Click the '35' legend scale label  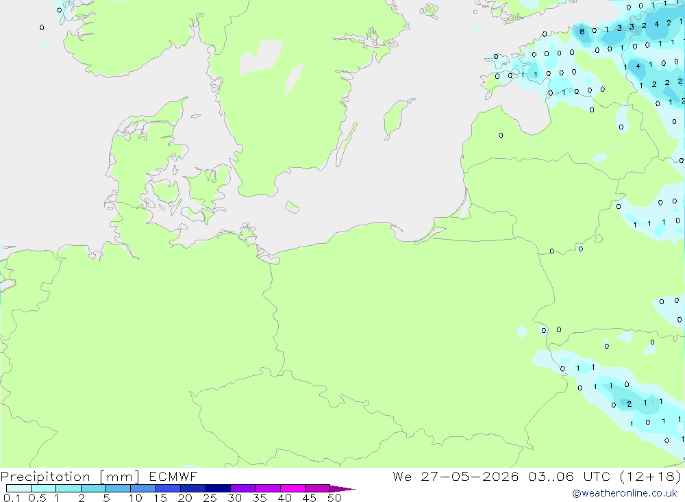(260, 498)
